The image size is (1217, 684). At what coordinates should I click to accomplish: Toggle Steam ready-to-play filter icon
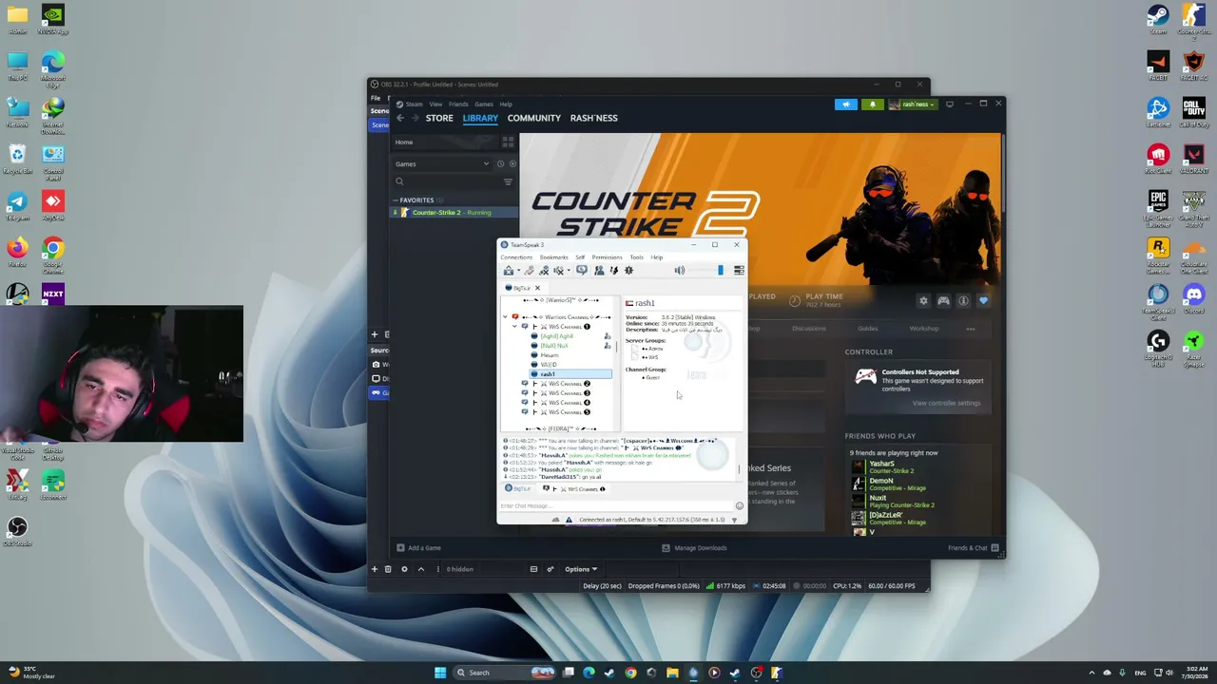pyautogui.click(x=512, y=163)
